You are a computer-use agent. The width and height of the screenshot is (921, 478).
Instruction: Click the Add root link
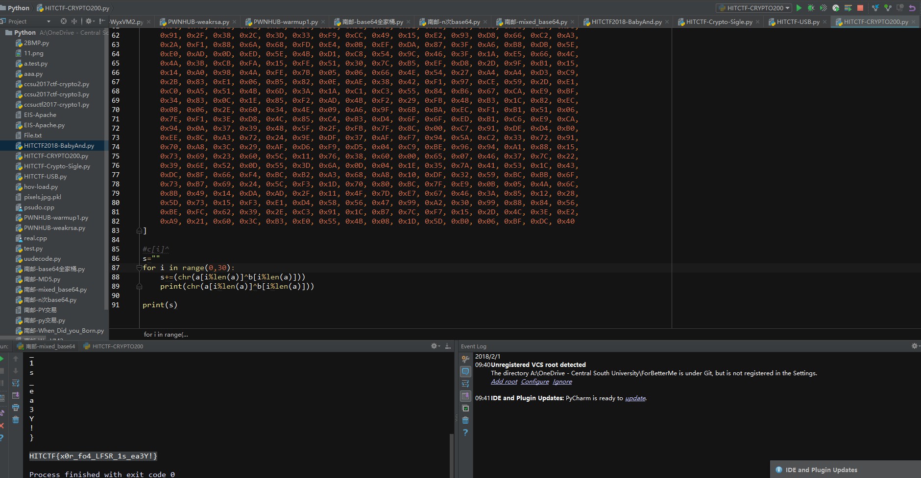[x=504, y=382]
